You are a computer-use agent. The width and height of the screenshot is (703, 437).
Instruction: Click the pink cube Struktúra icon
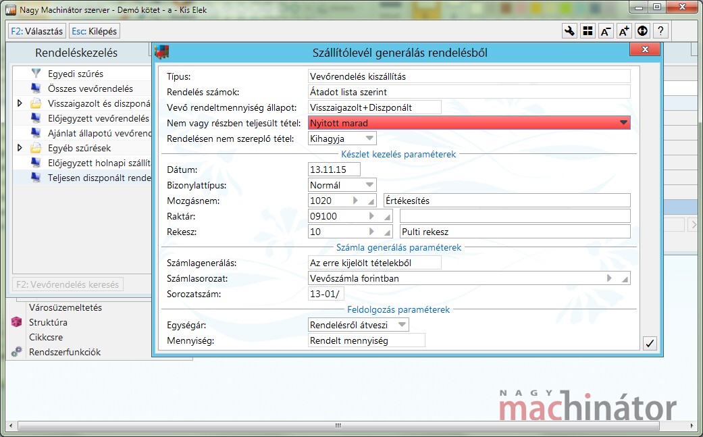tap(17, 322)
